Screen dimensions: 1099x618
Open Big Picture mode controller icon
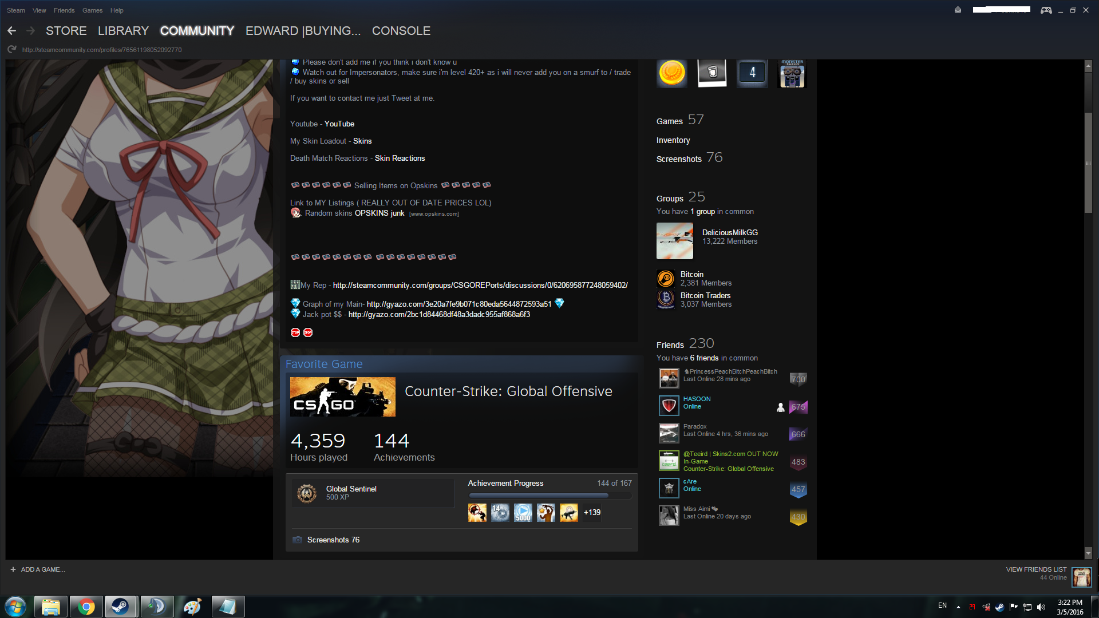pos(1046,10)
